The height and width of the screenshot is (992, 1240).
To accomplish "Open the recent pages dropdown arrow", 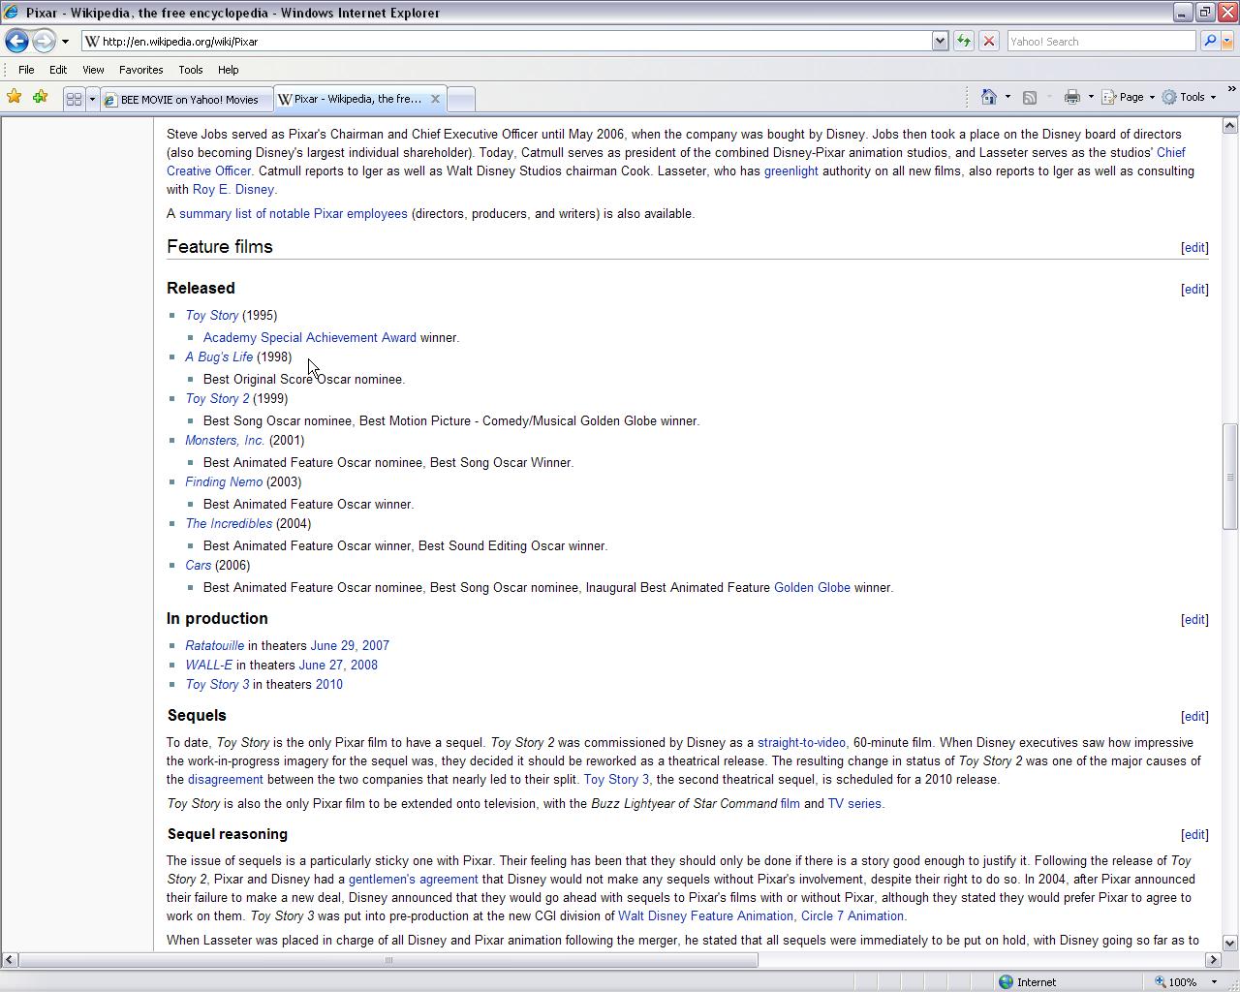I will pyautogui.click(x=65, y=42).
